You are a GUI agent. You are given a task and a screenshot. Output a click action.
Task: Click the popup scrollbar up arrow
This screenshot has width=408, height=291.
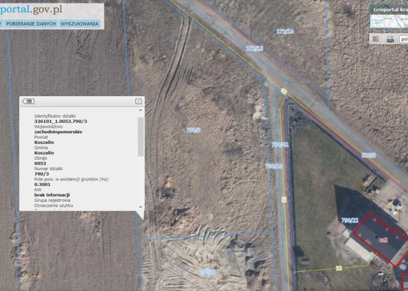coord(140,110)
